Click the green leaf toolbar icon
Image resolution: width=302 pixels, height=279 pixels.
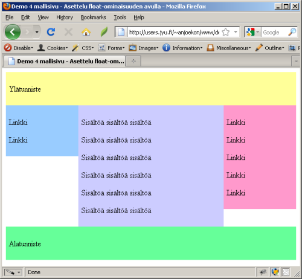(104, 32)
